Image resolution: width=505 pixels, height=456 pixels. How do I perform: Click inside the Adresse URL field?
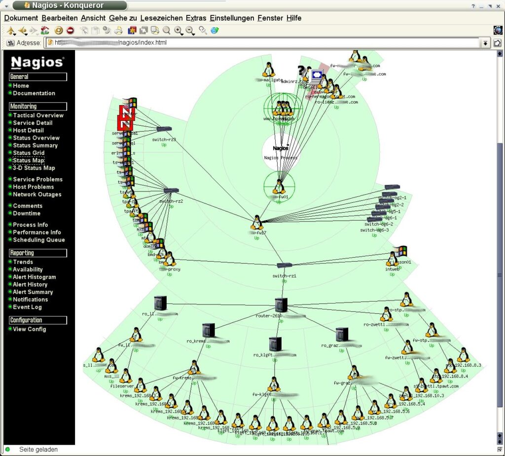tap(296, 43)
